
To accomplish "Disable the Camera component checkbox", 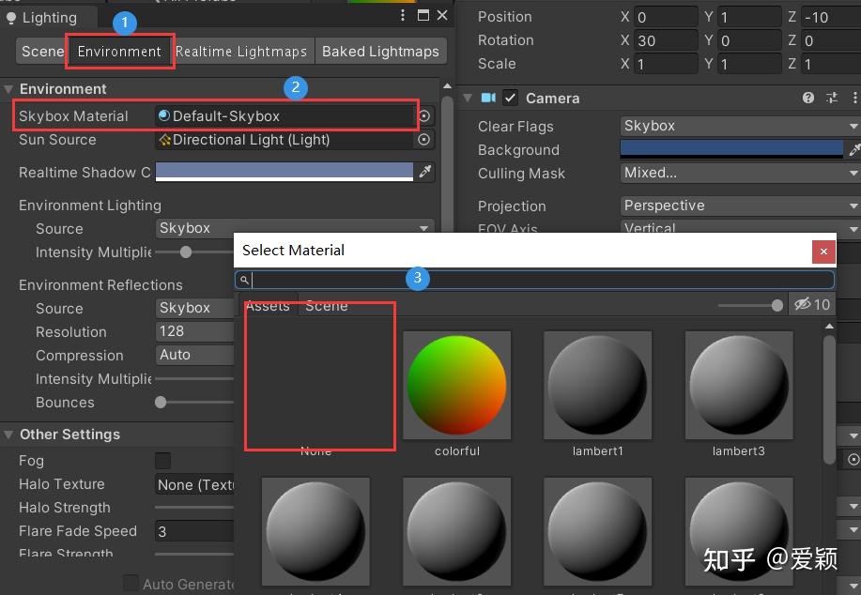I will point(509,98).
